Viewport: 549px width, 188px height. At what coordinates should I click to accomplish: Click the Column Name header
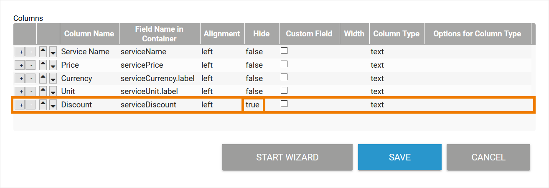coord(89,34)
